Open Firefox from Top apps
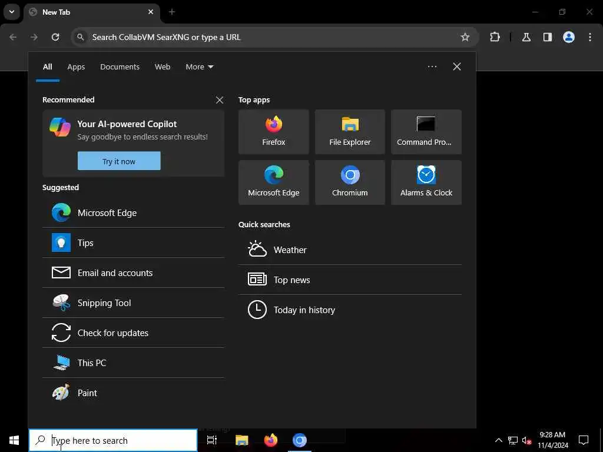 pos(273,132)
